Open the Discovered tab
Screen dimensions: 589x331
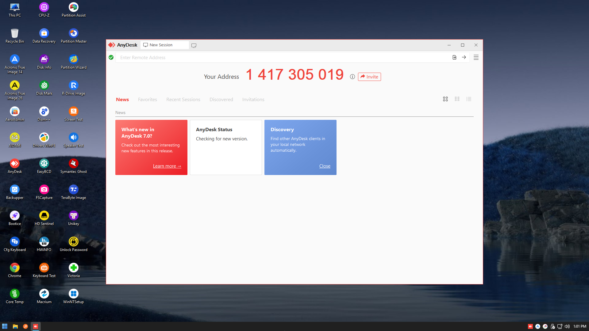221,100
